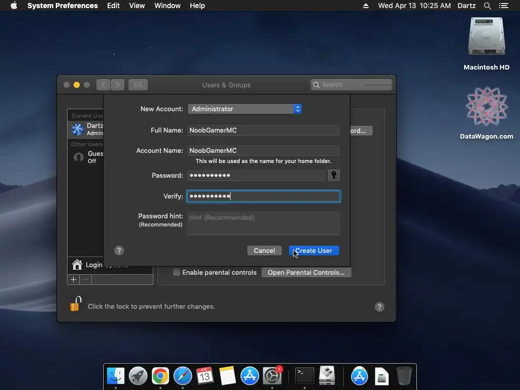Viewport: 520px width, 390px height.
Task: Click the Password hint text box
Action: pos(264,223)
